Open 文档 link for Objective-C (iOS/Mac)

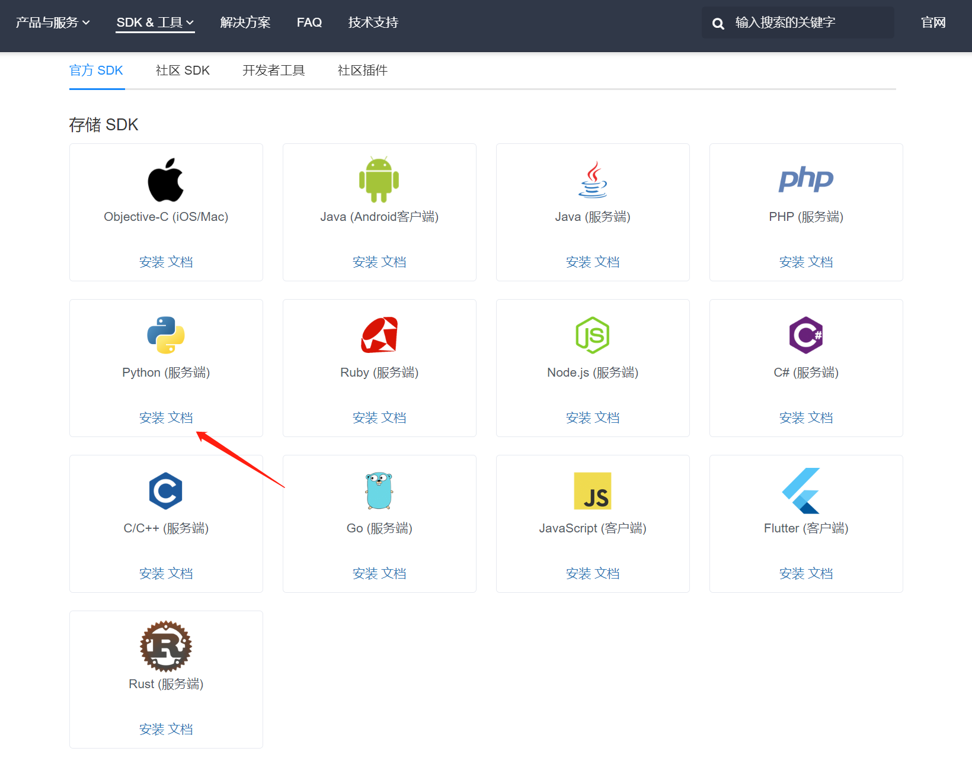point(180,262)
